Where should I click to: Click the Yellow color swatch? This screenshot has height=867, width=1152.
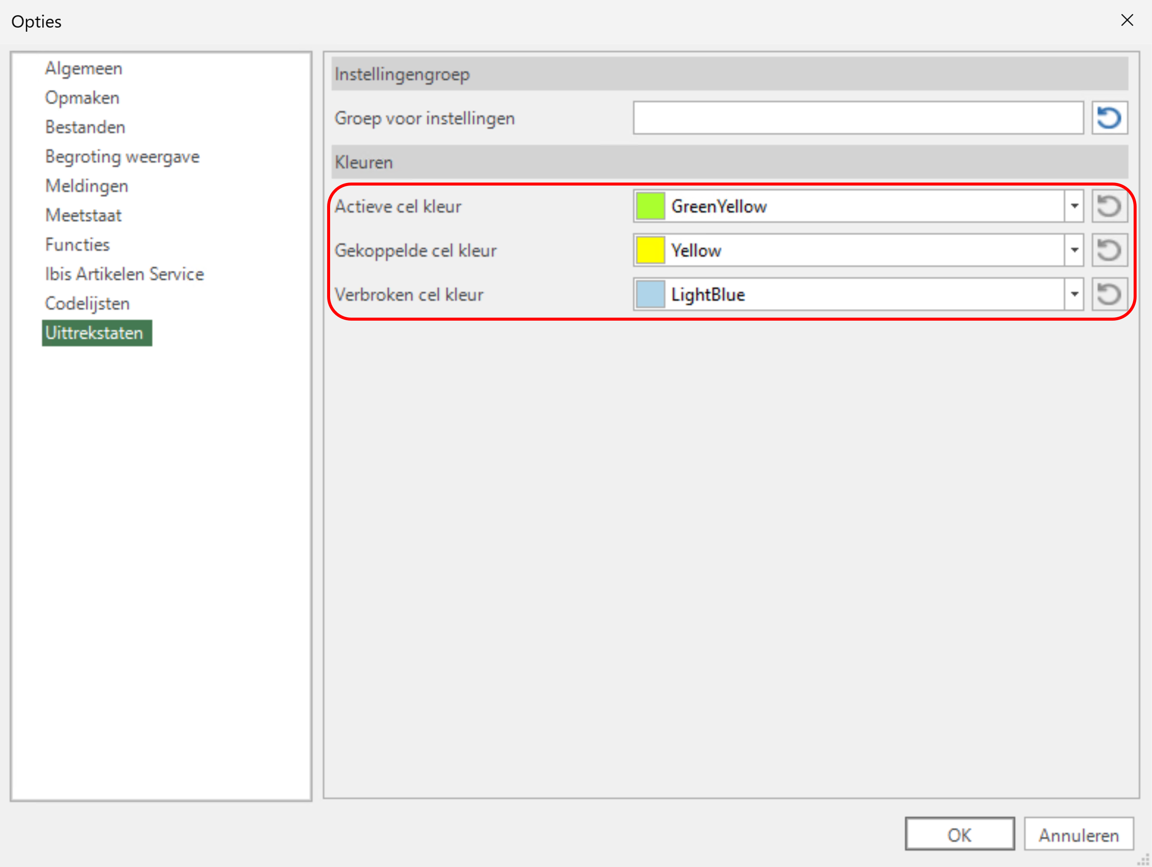point(650,251)
